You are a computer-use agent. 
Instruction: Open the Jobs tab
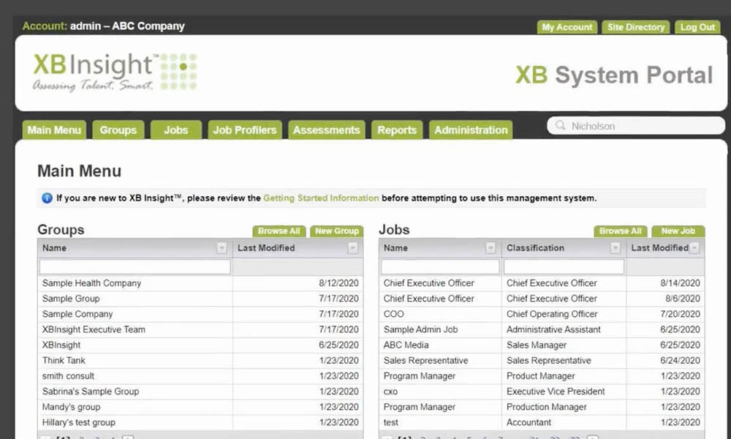pos(175,130)
